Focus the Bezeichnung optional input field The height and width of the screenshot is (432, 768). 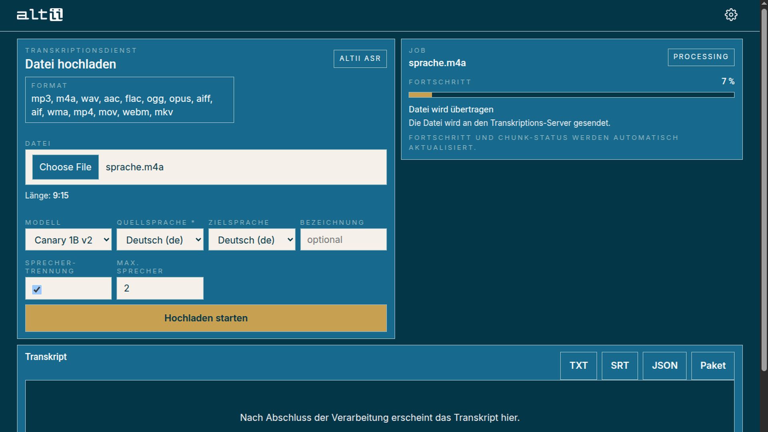point(344,240)
